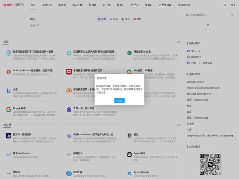Select the 本站 search option
The height and width of the screenshot is (179, 239).
tap(137, 19)
